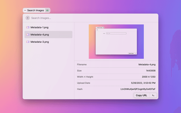Open the actions panel terminal icon
This screenshot has width=181, height=113.
(x=153, y=95)
